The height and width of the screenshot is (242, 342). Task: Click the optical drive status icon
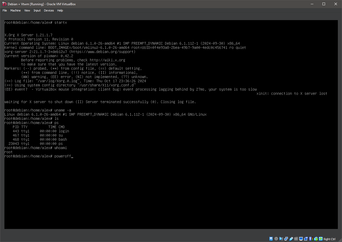(276, 239)
